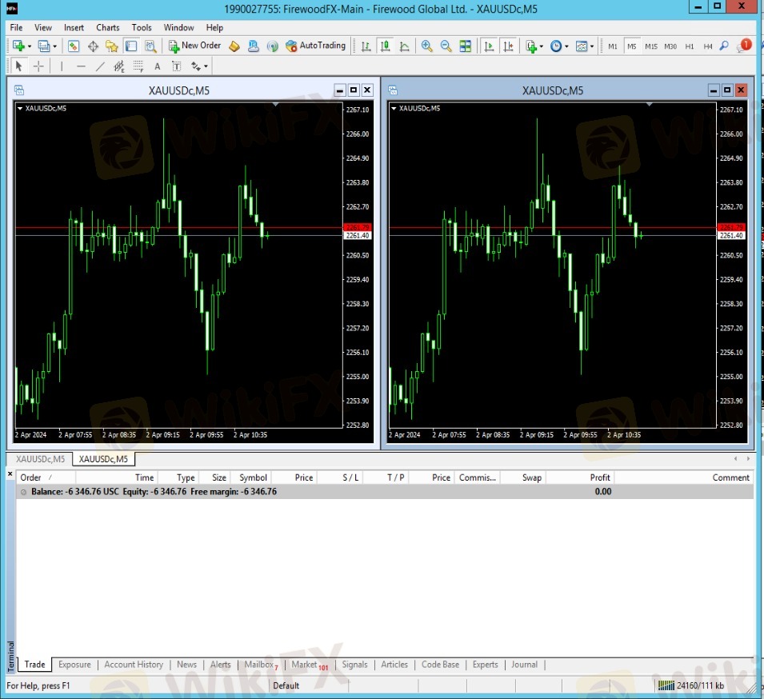Select the M15 timeframe
The width and height of the screenshot is (764, 699).
click(650, 46)
